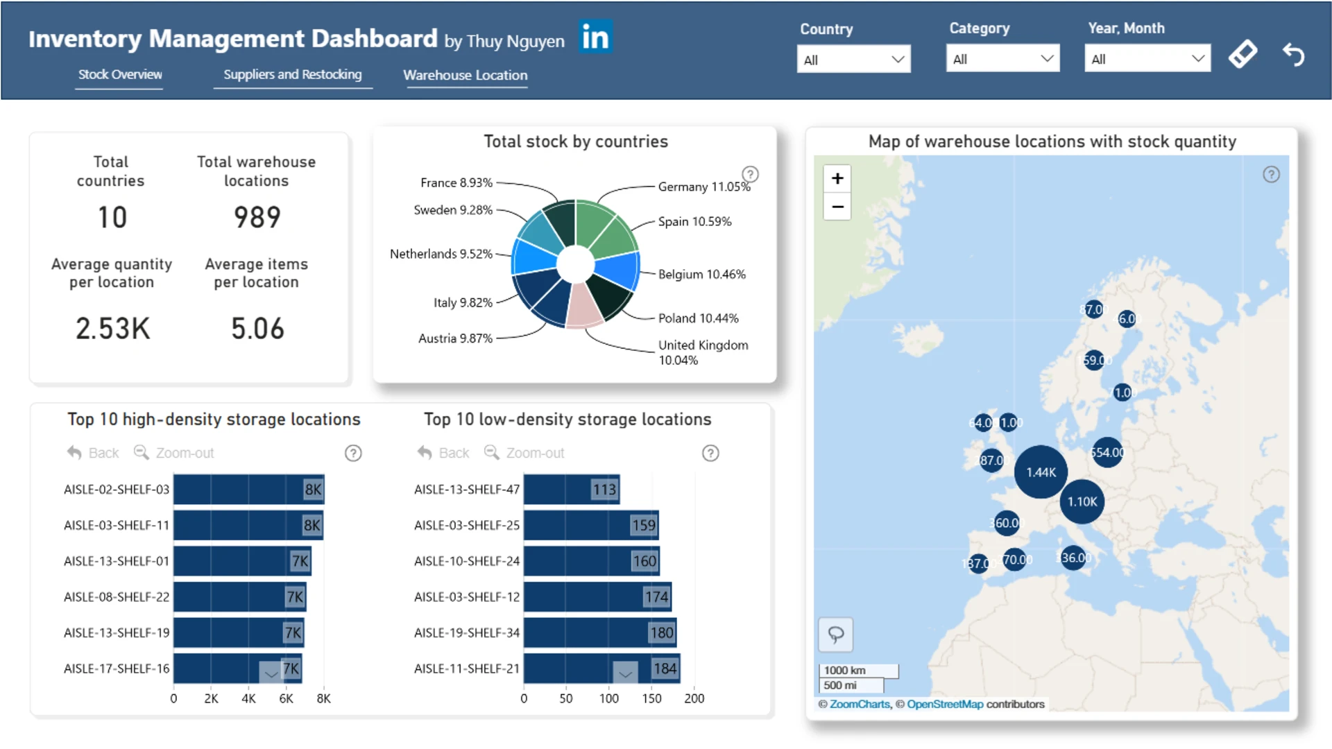
Task: Switch to Stock Overview tab
Action: click(120, 75)
